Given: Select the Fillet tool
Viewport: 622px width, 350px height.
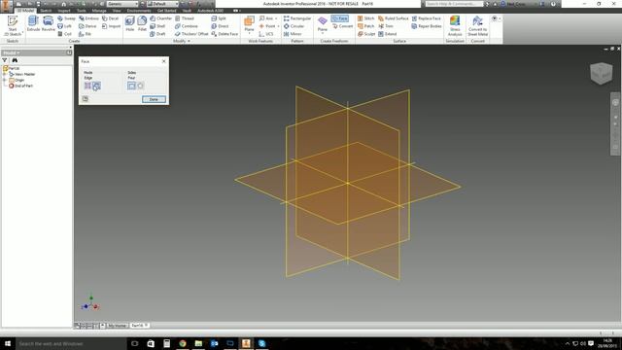Looking at the screenshot, I should click(x=142, y=23).
